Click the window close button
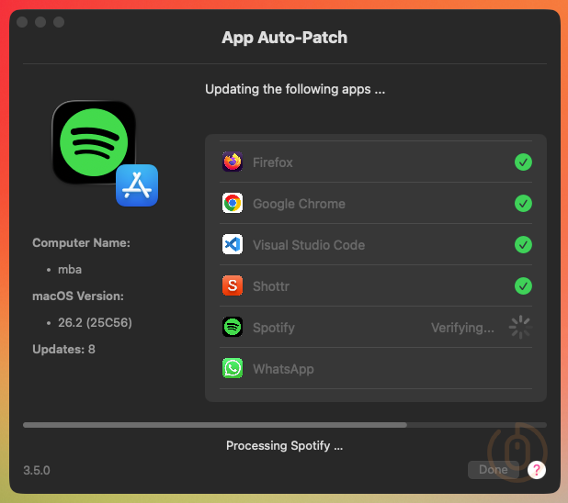The height and width of the screenshot is (503, 568). (22, 22)
